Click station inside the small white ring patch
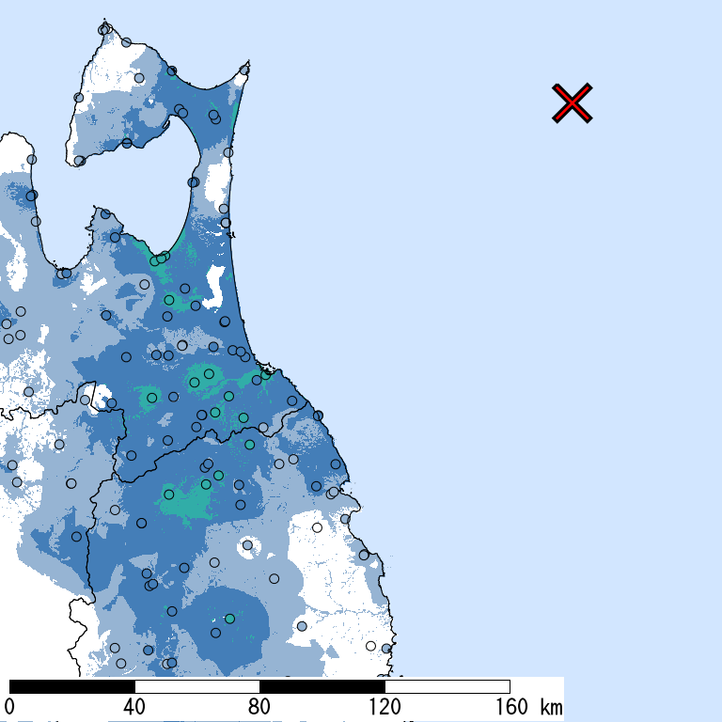The width and height of the screenshot is (722, 722). pyautogui.click(x=248, y=544)
